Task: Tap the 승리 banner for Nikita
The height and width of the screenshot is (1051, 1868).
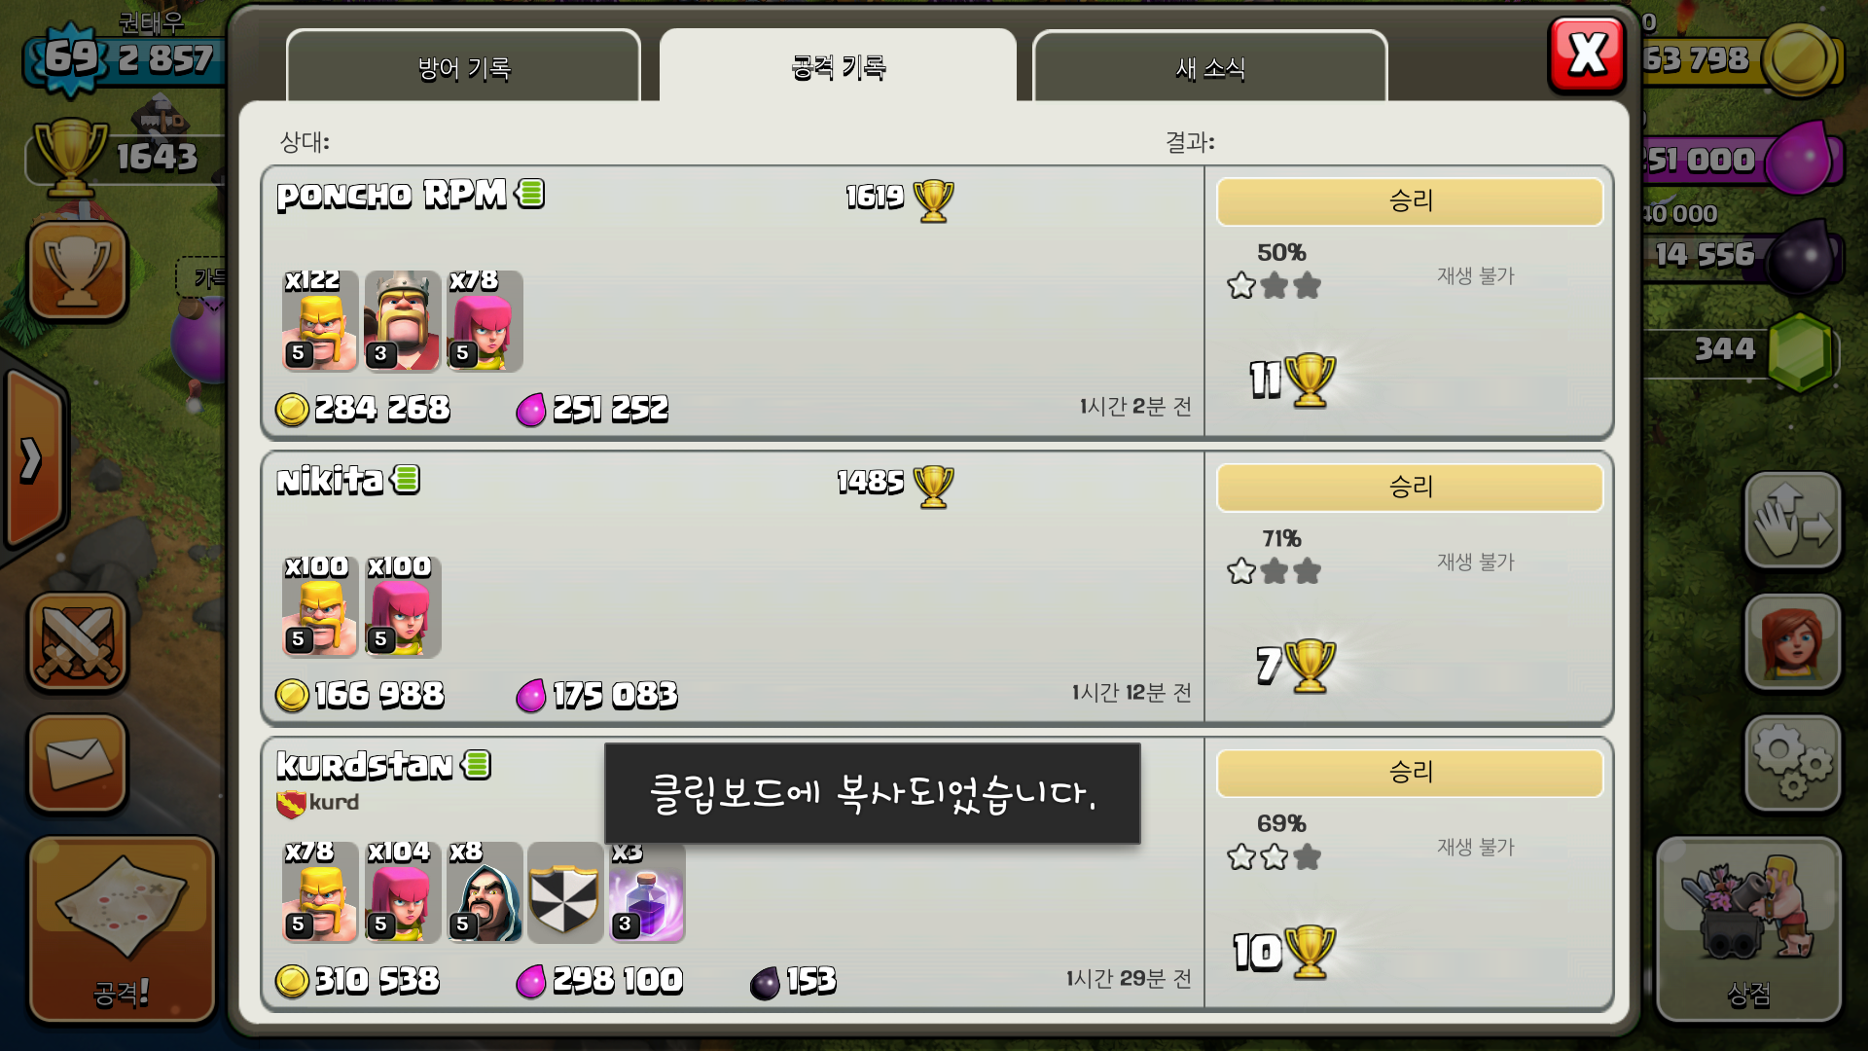Action: pos(1410,487)
